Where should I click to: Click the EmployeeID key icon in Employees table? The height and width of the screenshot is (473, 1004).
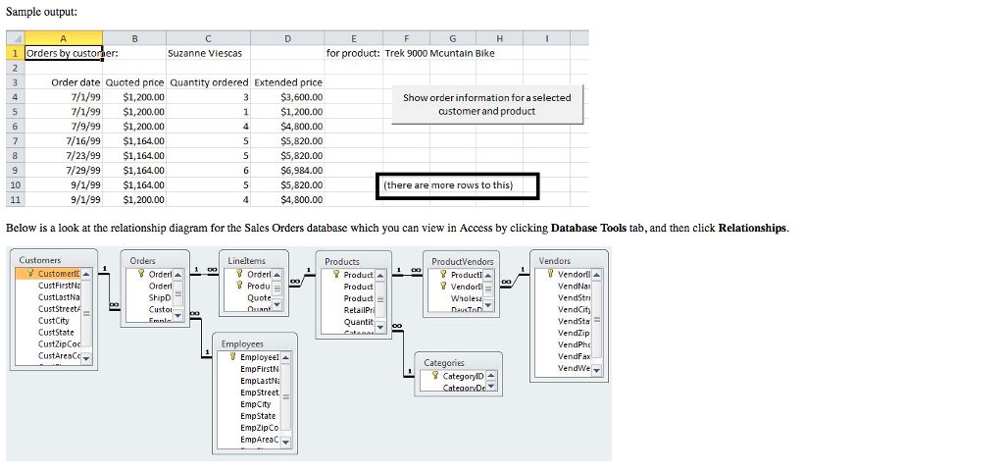[232, 357]
